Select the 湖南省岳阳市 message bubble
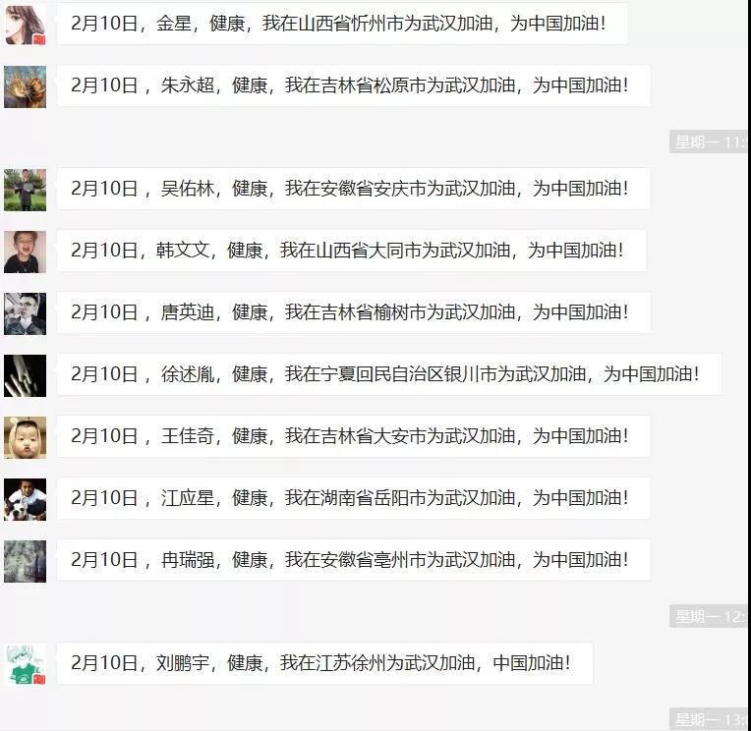751x731 pixels. (354, 498)
